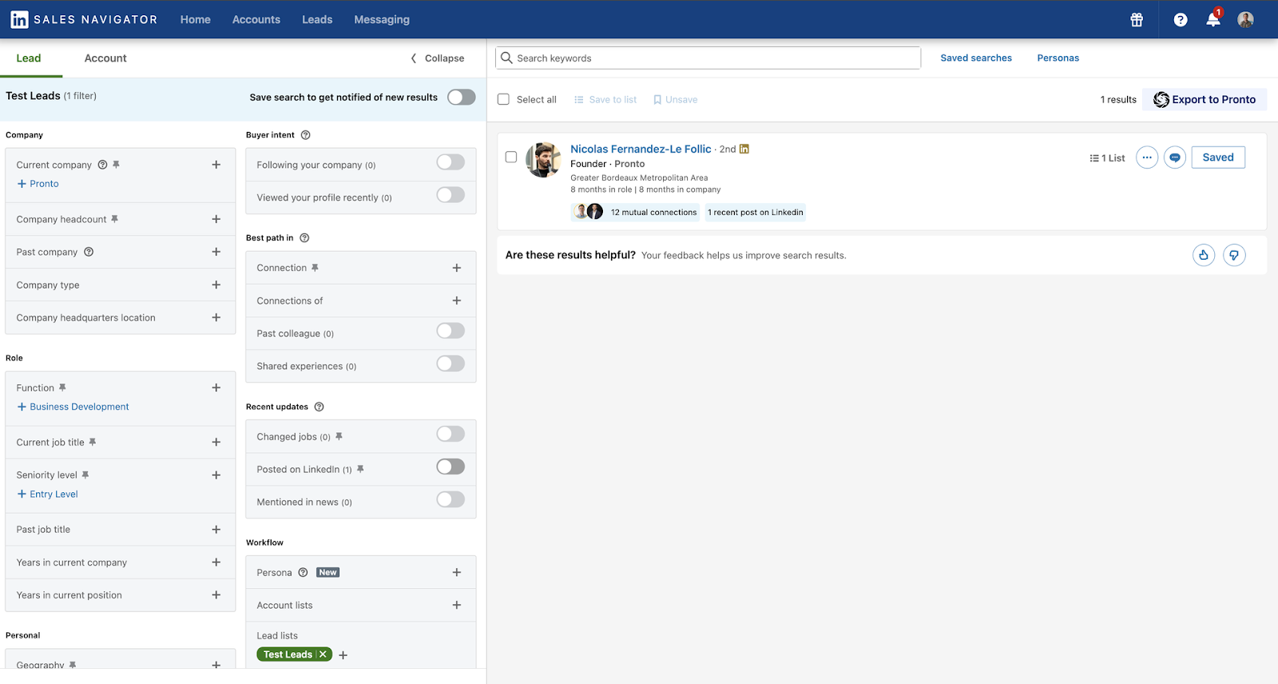Expand Company headquarters location filter

click(x=216, y=317)
